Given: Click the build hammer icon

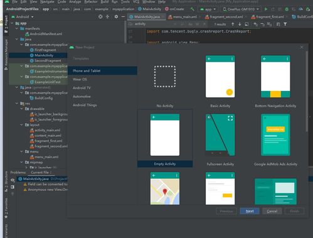Looking at the screenshot, I should [x=193, y=9].
